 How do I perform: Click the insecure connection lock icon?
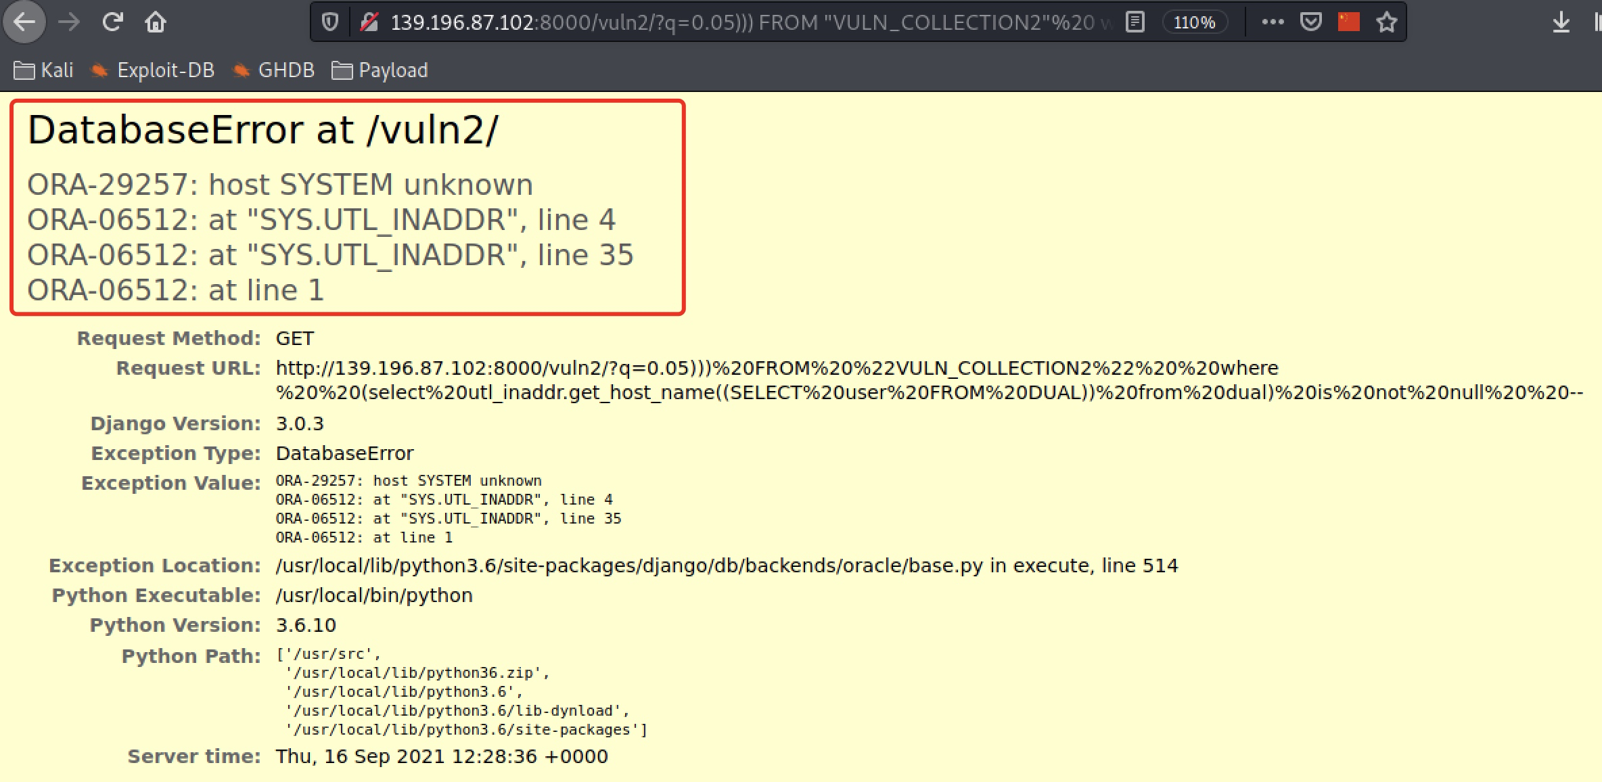pos(369,22)
